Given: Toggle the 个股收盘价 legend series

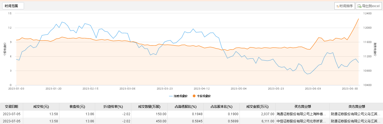Looking at the screenshot, I should (x=203, y=96).
